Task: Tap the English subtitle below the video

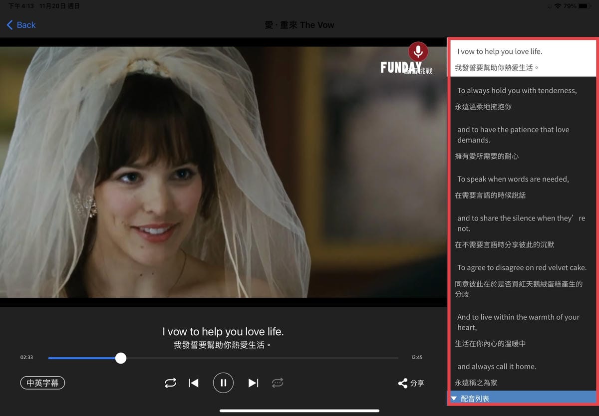Action: pyautogui.click(x=223, y=332)
